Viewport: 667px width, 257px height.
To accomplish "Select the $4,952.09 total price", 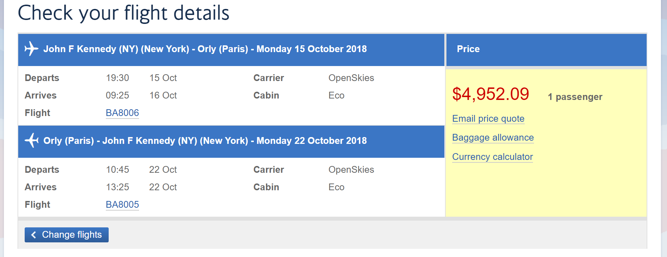I will coord(490,94).
